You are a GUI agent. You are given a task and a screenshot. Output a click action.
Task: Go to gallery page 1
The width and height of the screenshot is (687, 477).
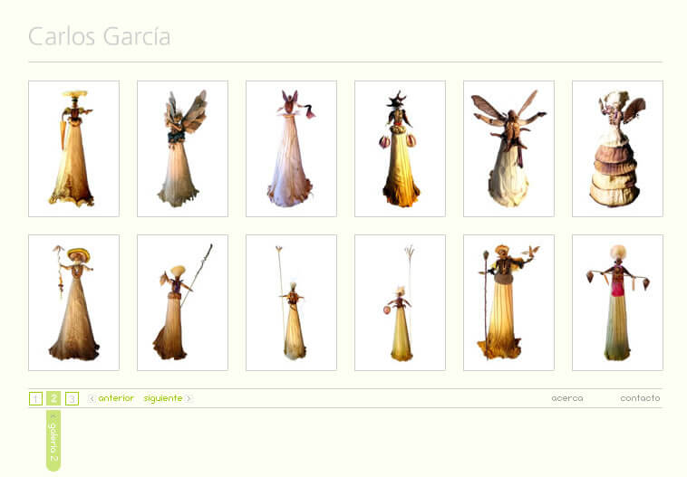[35, 398]
